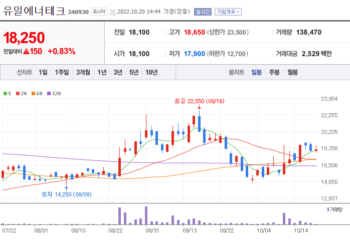This screenshot has height=240, width=350.
Task: Click the 10/14 date axis label
Action: [301, 230]
